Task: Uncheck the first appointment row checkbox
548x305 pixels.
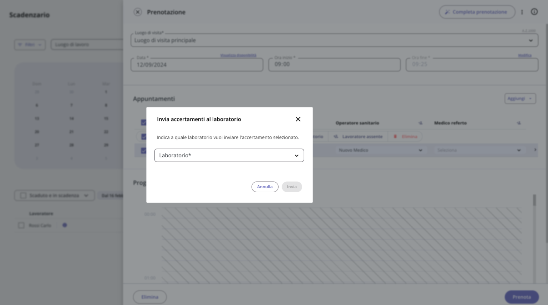Action: 144,136
